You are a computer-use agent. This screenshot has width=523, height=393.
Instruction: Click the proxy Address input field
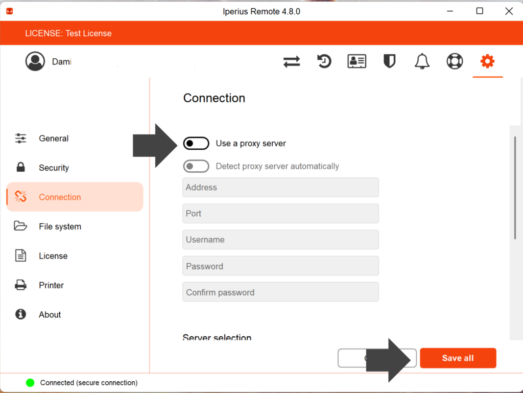coord(280,188)
